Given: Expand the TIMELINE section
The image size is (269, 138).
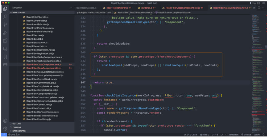Looking at the screenshot, I should pyautogui.click(x=17, y=127).
